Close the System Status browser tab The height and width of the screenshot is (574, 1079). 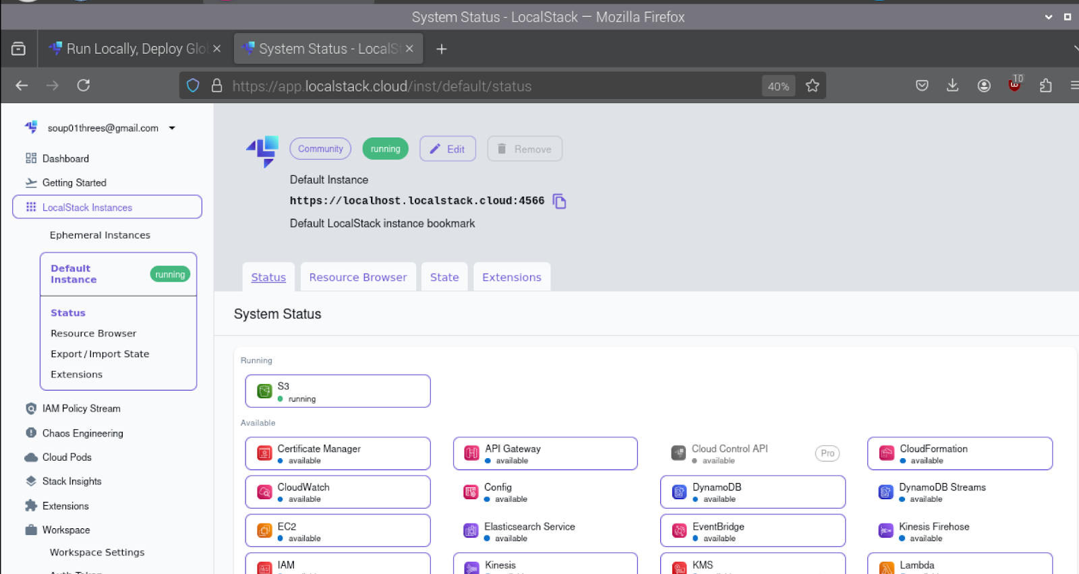409,49
